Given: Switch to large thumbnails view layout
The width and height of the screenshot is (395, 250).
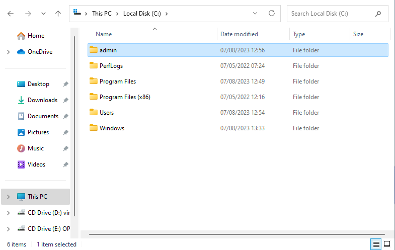Looking at the screenshot, I should (x=387, y=244).
